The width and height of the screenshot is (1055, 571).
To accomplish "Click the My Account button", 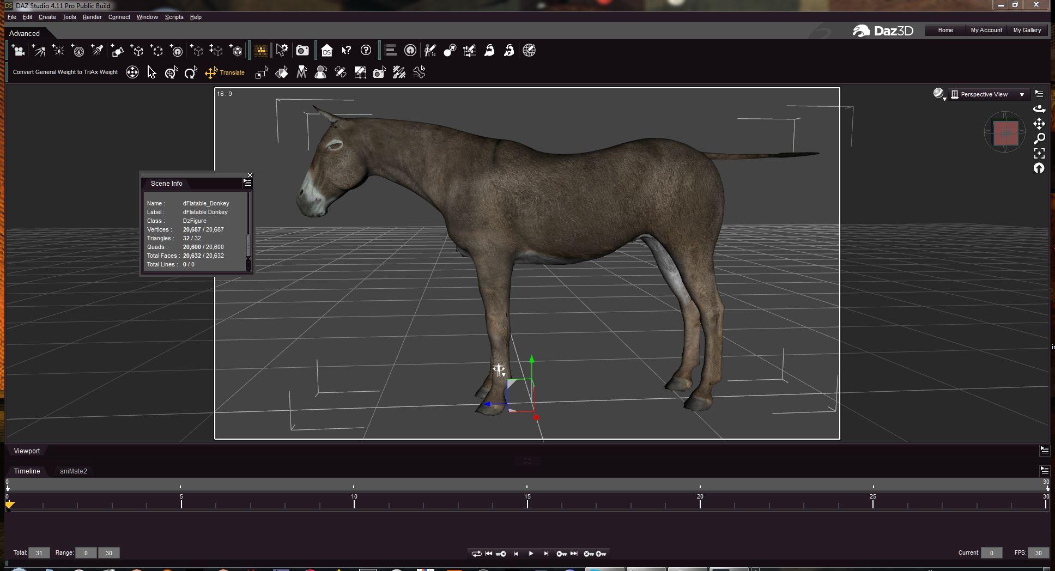I will (x=986, y=31).
